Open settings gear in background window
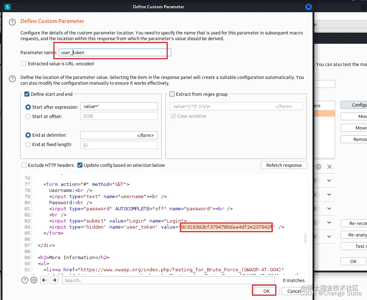This screenshot has width=367, height=300. pos(318,167)
